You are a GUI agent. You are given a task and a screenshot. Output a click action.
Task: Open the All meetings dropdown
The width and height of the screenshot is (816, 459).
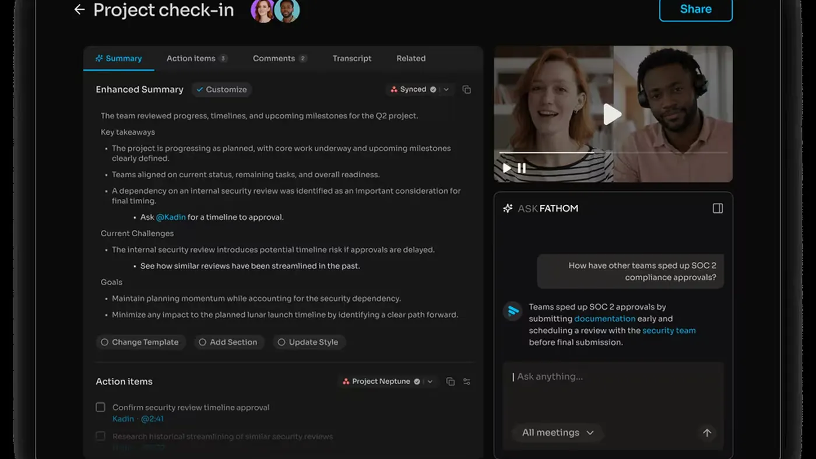point(558,433)
